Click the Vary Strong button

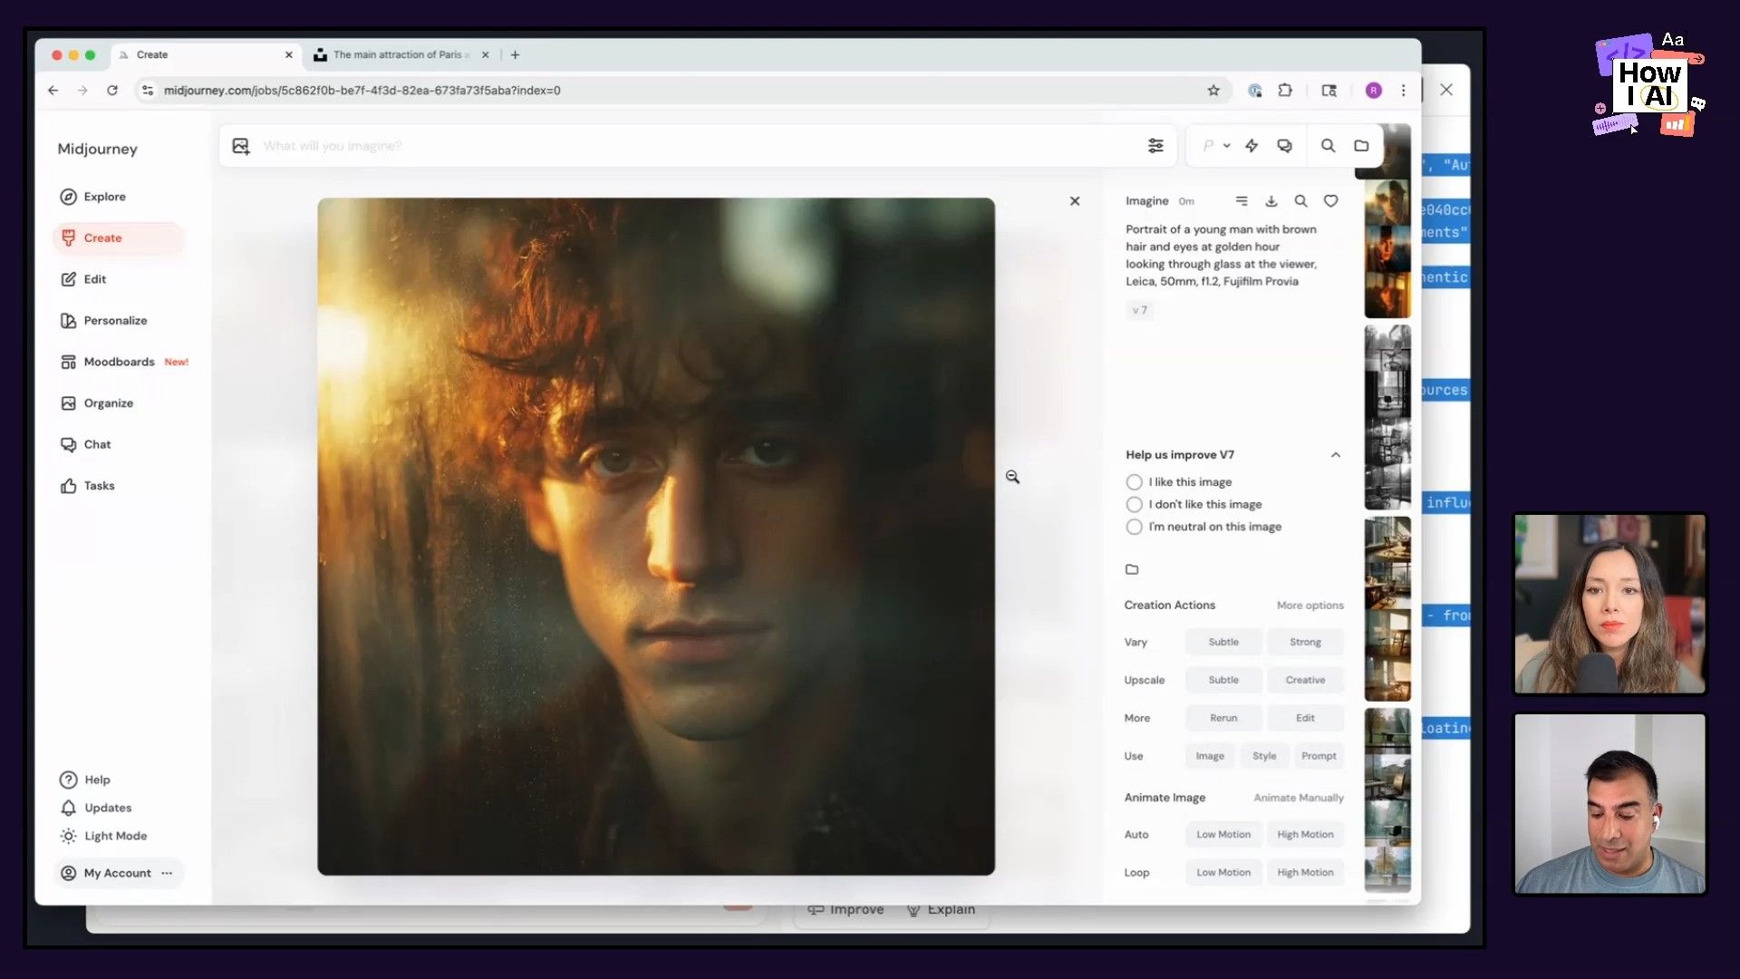click(x=1305, y=642)
